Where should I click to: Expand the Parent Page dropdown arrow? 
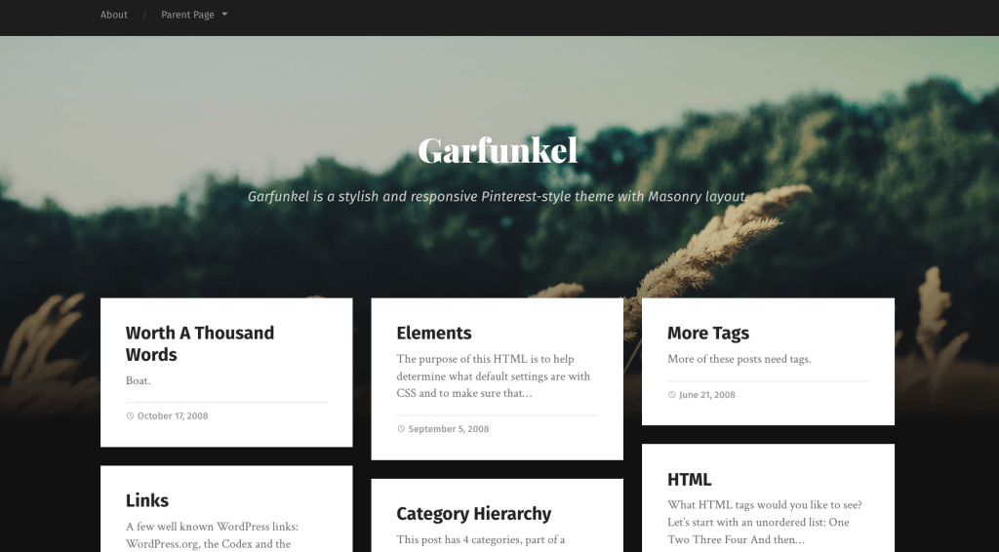point(224,15)
